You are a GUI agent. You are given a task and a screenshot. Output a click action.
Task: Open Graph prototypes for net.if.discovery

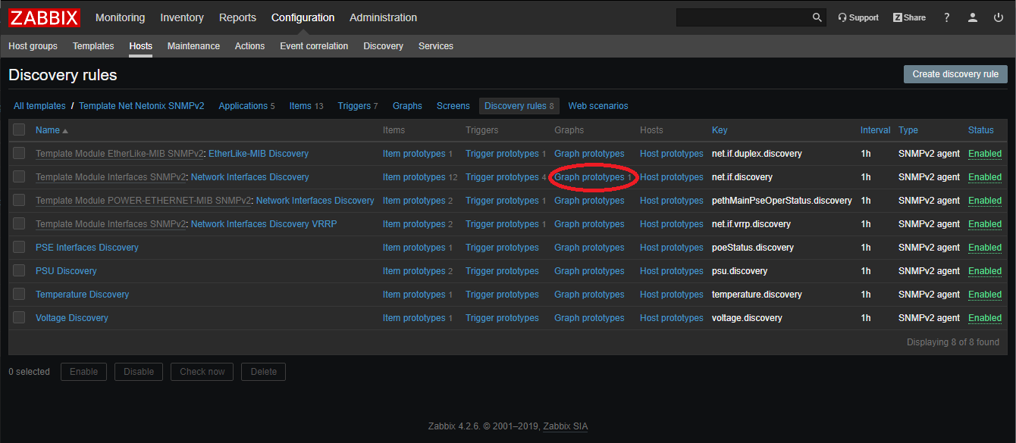click(589, 177)
